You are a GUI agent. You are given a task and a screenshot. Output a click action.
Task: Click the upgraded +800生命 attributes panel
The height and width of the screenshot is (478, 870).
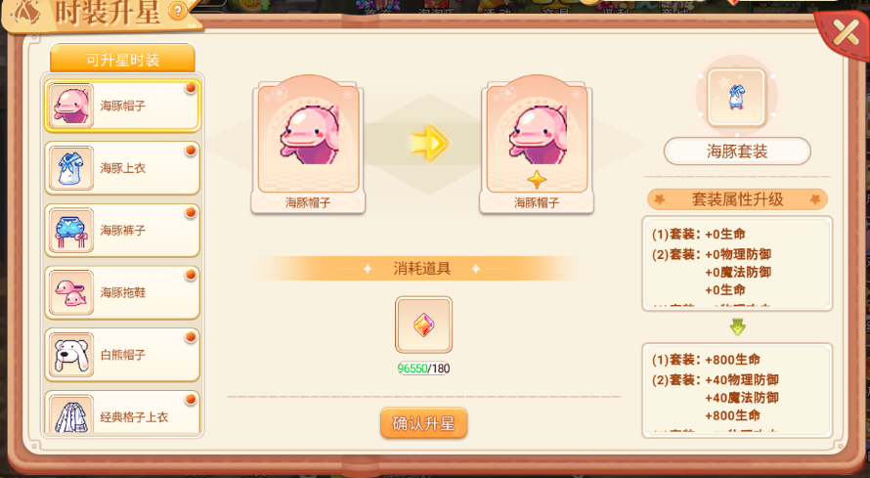click(x=737, y=390)
